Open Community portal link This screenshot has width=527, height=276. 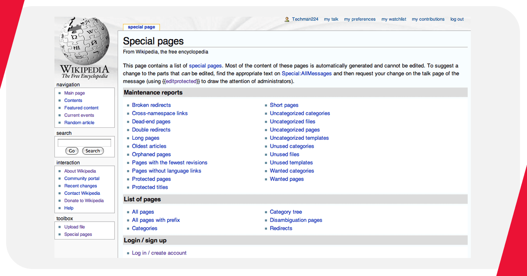click(82, 179)
